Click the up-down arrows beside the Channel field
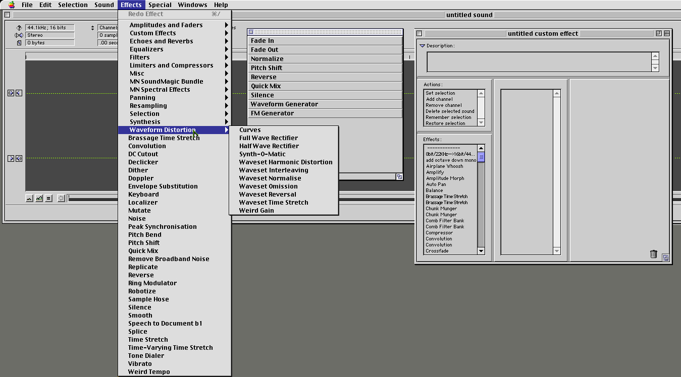681x377 pixels. (x=92, y=28)
